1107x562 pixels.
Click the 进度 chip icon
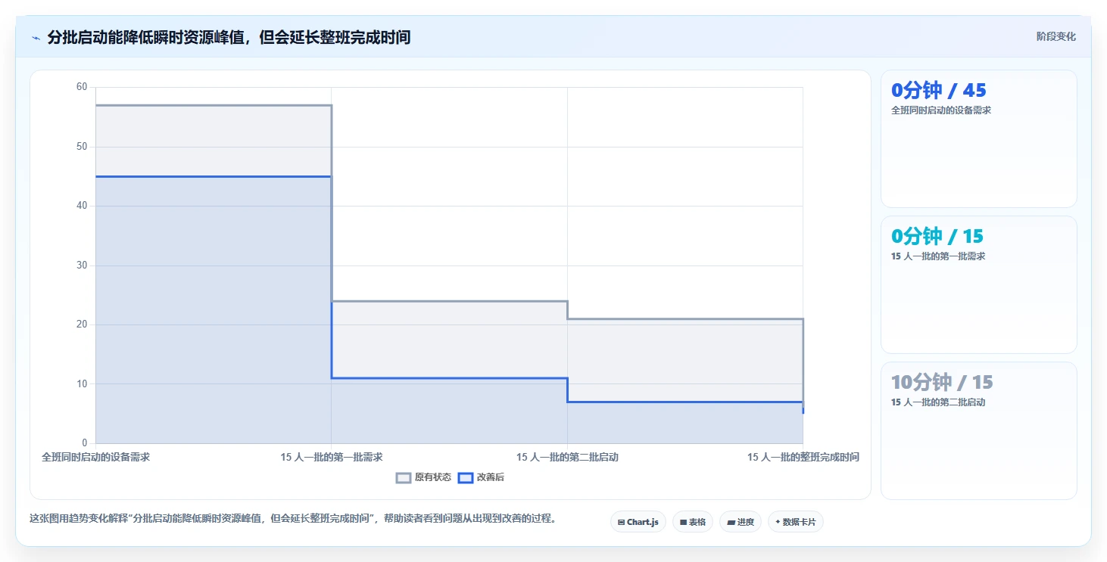point(731,523)
